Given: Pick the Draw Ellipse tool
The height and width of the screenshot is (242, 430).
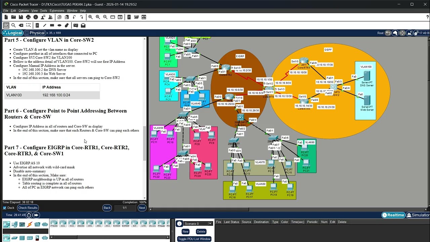Looking at the screenshot, I should click(59, 25).
